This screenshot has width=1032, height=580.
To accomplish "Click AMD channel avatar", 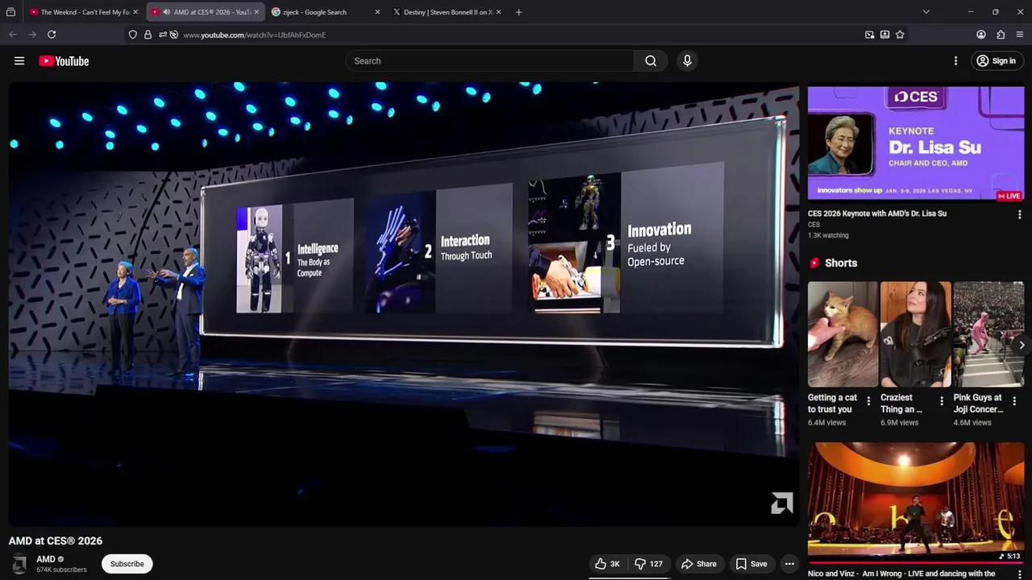I will [x=19, y=564].
